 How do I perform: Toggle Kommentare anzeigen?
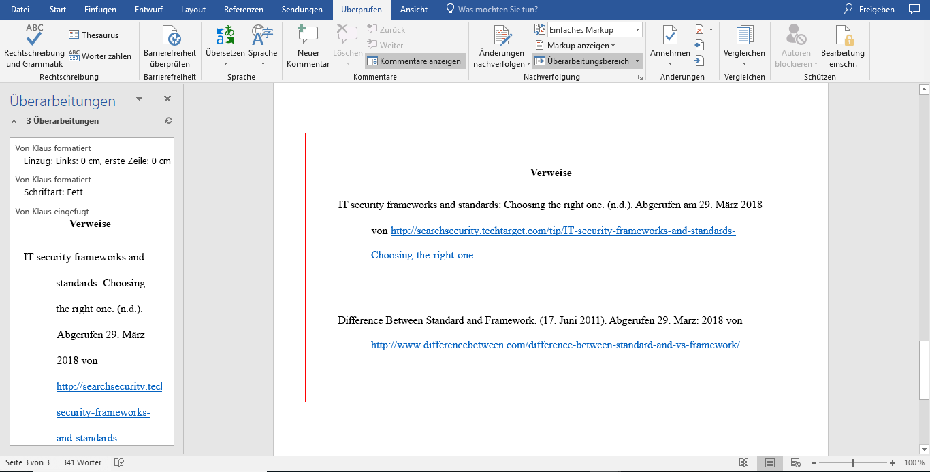click(x=415, y=61)
